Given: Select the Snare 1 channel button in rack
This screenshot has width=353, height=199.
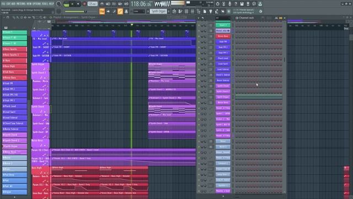Looking at the screenshot, I should tap(223, 25).
